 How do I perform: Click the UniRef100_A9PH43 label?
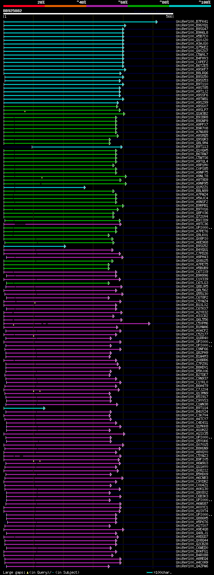(192, 257)
